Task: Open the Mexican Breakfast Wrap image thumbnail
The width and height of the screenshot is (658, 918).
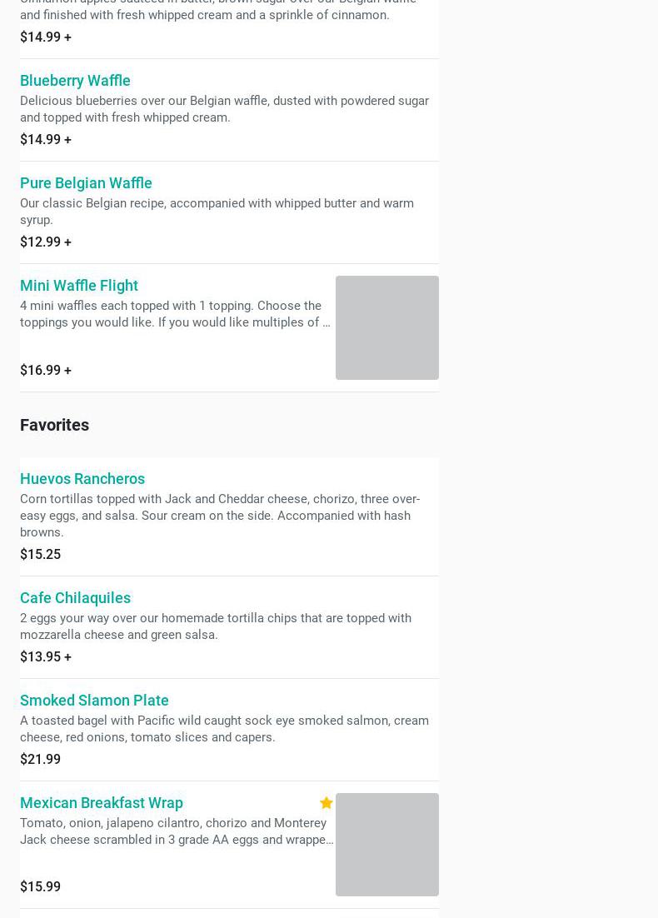Action: 387,844
